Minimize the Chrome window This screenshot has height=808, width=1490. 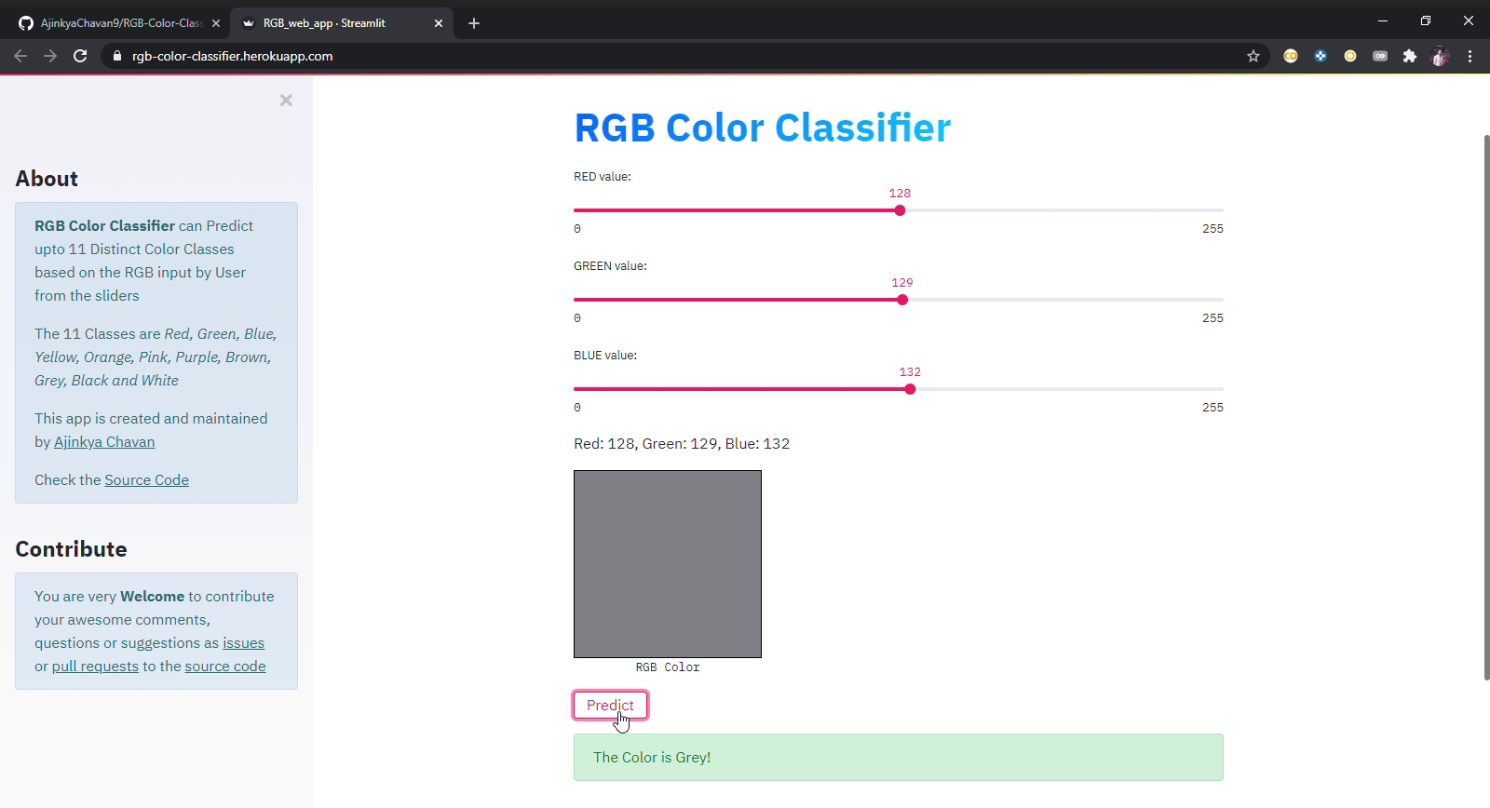[1383, 20]
